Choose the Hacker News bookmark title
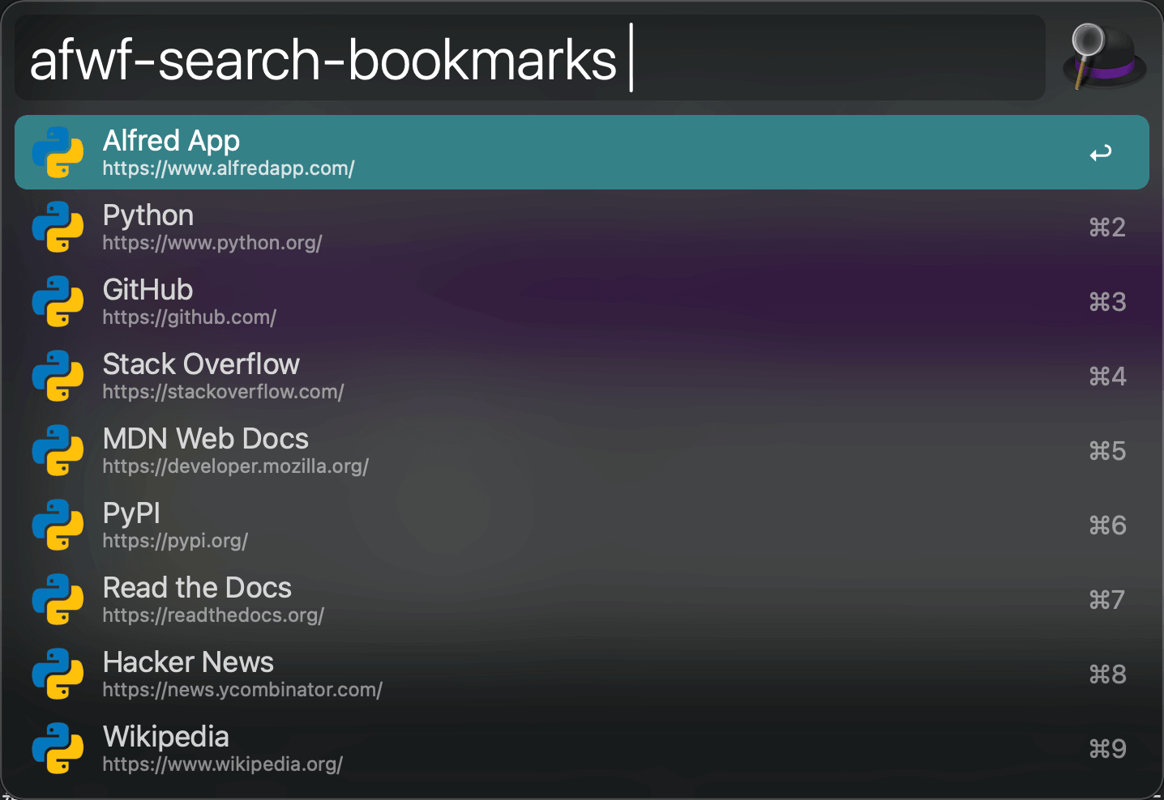This screenshot has width=1164, height=800. click(x=188, y=662)
